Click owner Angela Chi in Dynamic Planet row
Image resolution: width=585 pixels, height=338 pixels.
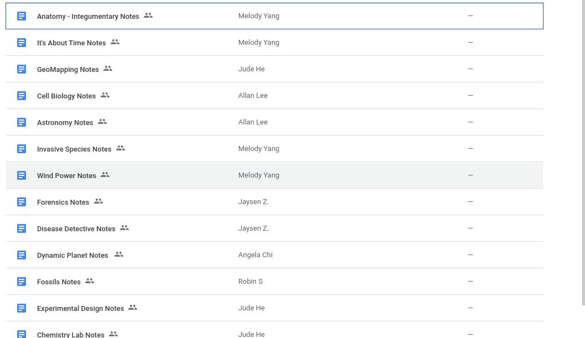pyautogui.click(x=255, y=255)
